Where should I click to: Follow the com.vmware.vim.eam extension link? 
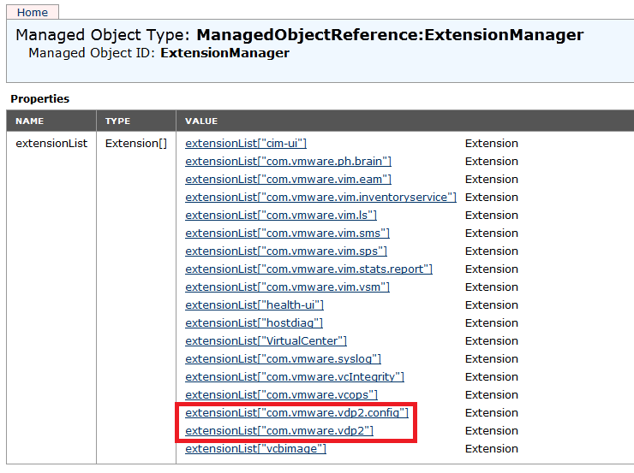coord(288,180)
